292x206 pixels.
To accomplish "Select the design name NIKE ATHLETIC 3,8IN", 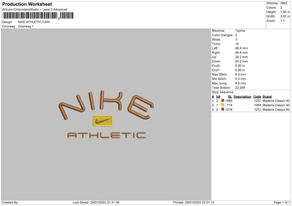I will [34, 22].
